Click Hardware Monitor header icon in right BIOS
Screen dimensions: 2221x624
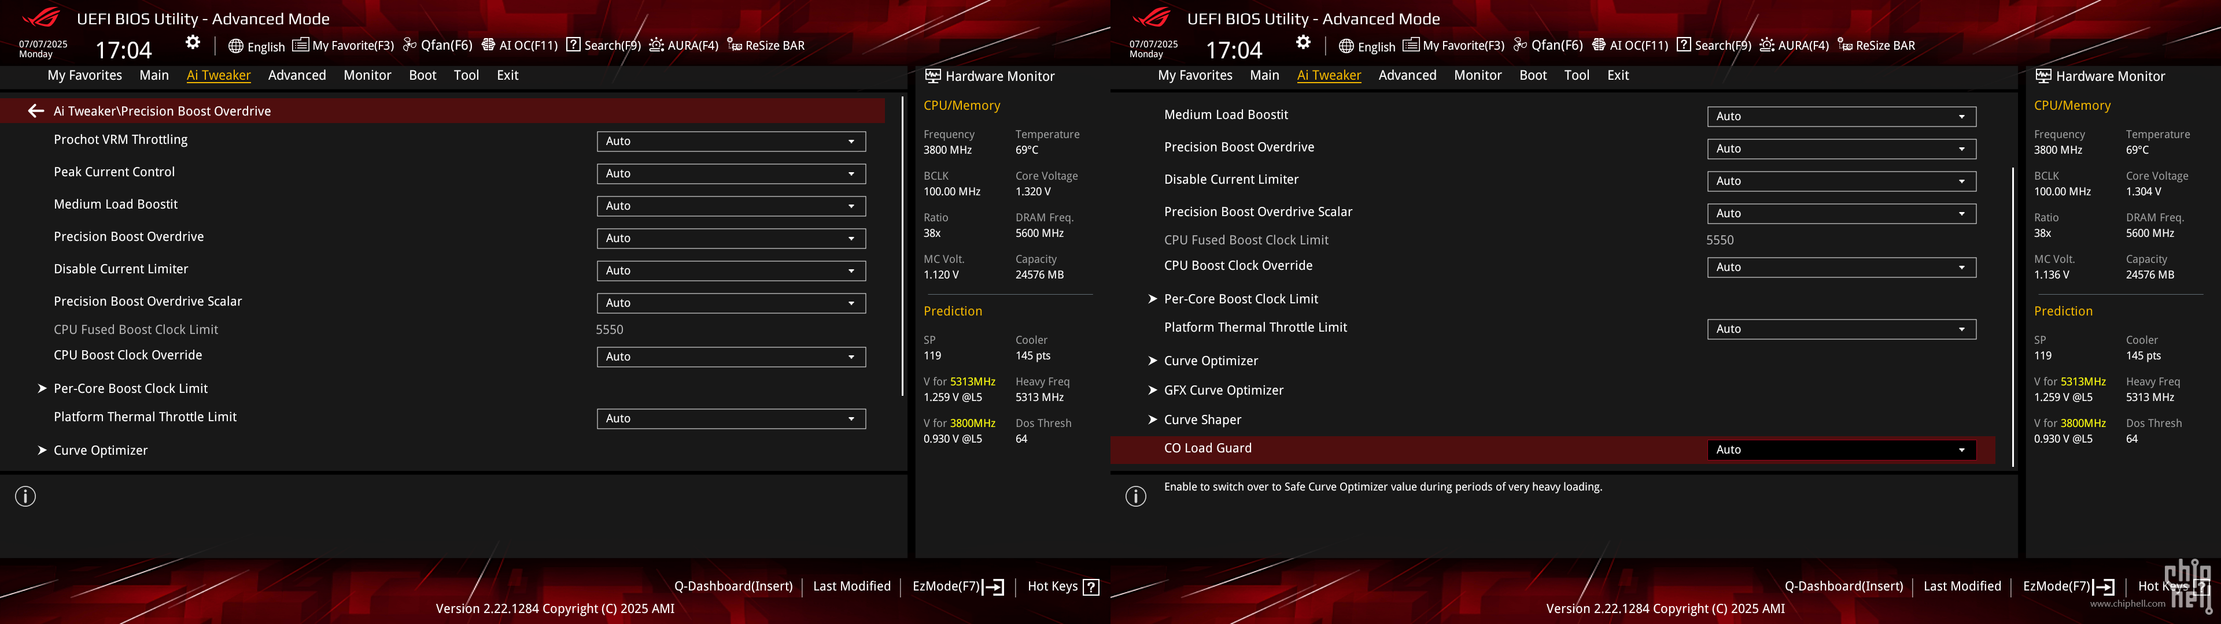point(2043,76)
